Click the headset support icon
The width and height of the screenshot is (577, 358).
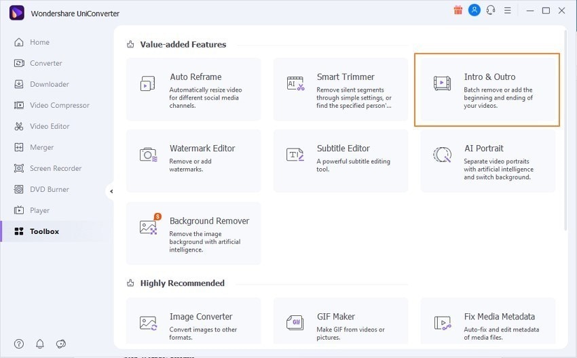tap(491, 11)
